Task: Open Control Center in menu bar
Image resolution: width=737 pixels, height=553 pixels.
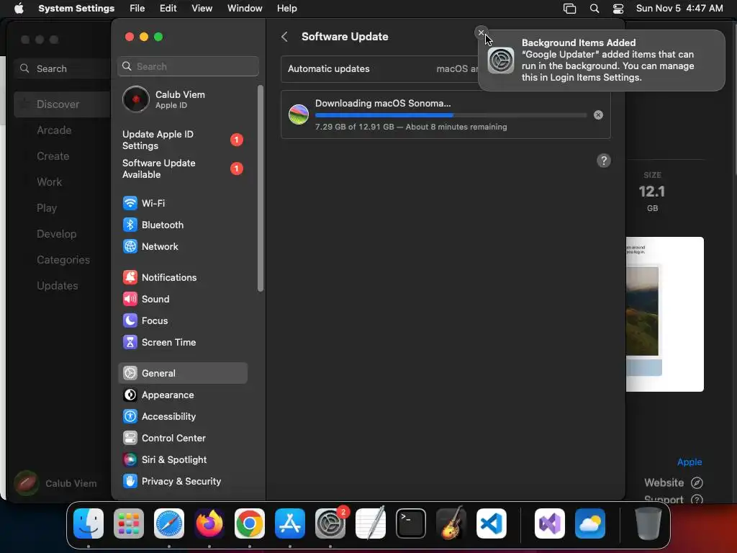Action: coord(618,9)
